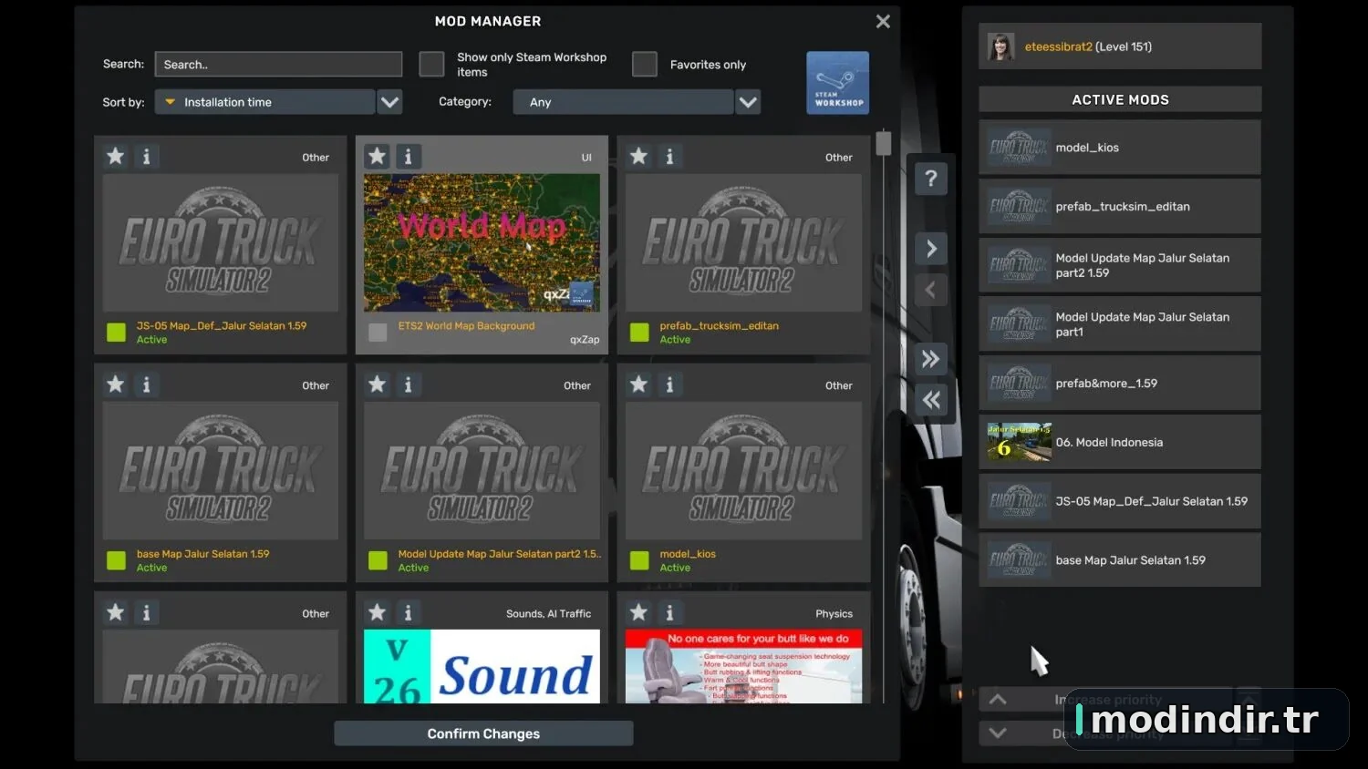
Task: Click the eteessibrat2 profile name
Action: (x=1058, y=46)
